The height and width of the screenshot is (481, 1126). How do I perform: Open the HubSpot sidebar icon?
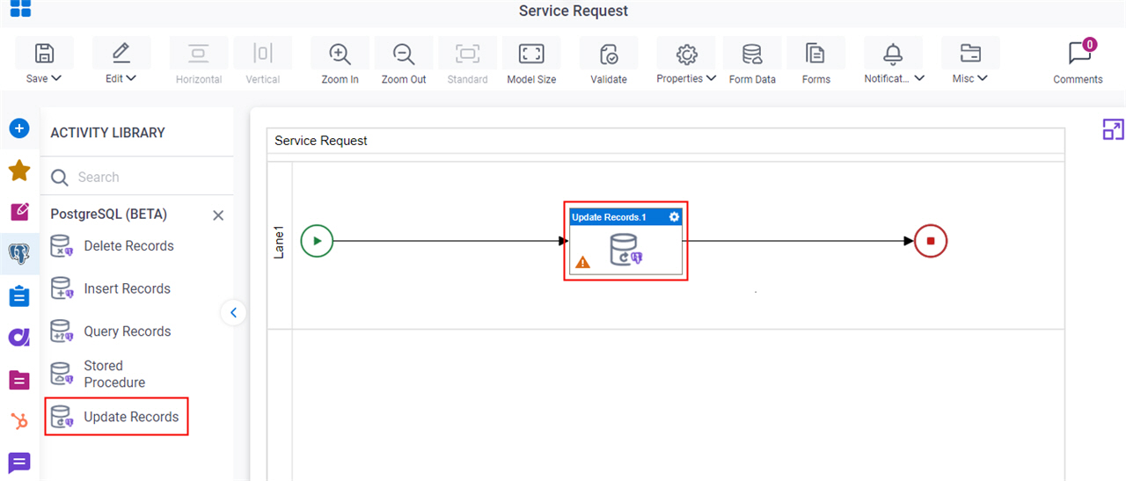pos(19,421)
